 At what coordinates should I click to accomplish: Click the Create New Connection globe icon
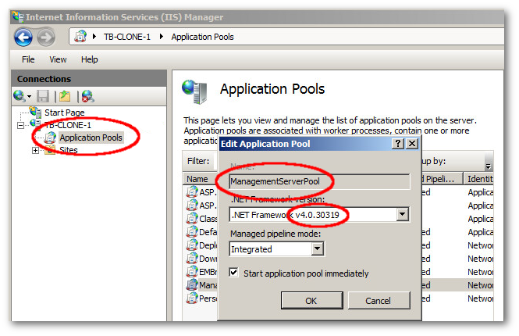point(21,95)
